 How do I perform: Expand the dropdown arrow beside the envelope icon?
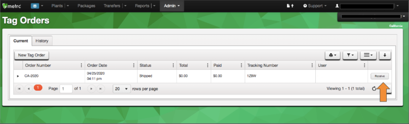click(x=42, y=6)
